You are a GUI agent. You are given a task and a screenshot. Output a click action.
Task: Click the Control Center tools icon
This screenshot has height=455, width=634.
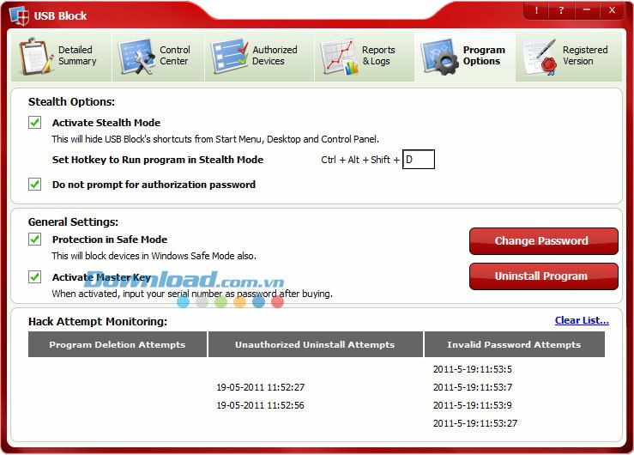pos(137,57)
